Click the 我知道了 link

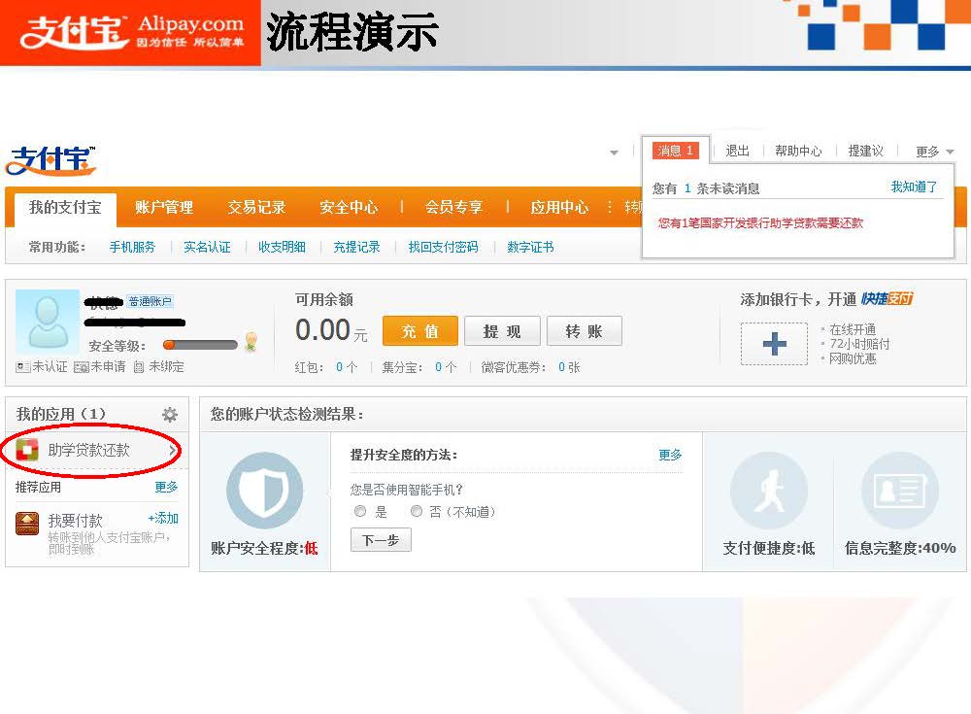(914, 187)
